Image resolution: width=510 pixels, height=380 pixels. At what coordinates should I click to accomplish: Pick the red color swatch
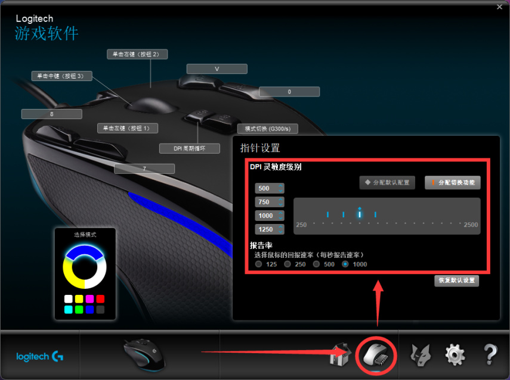click(x=100, y=299)
